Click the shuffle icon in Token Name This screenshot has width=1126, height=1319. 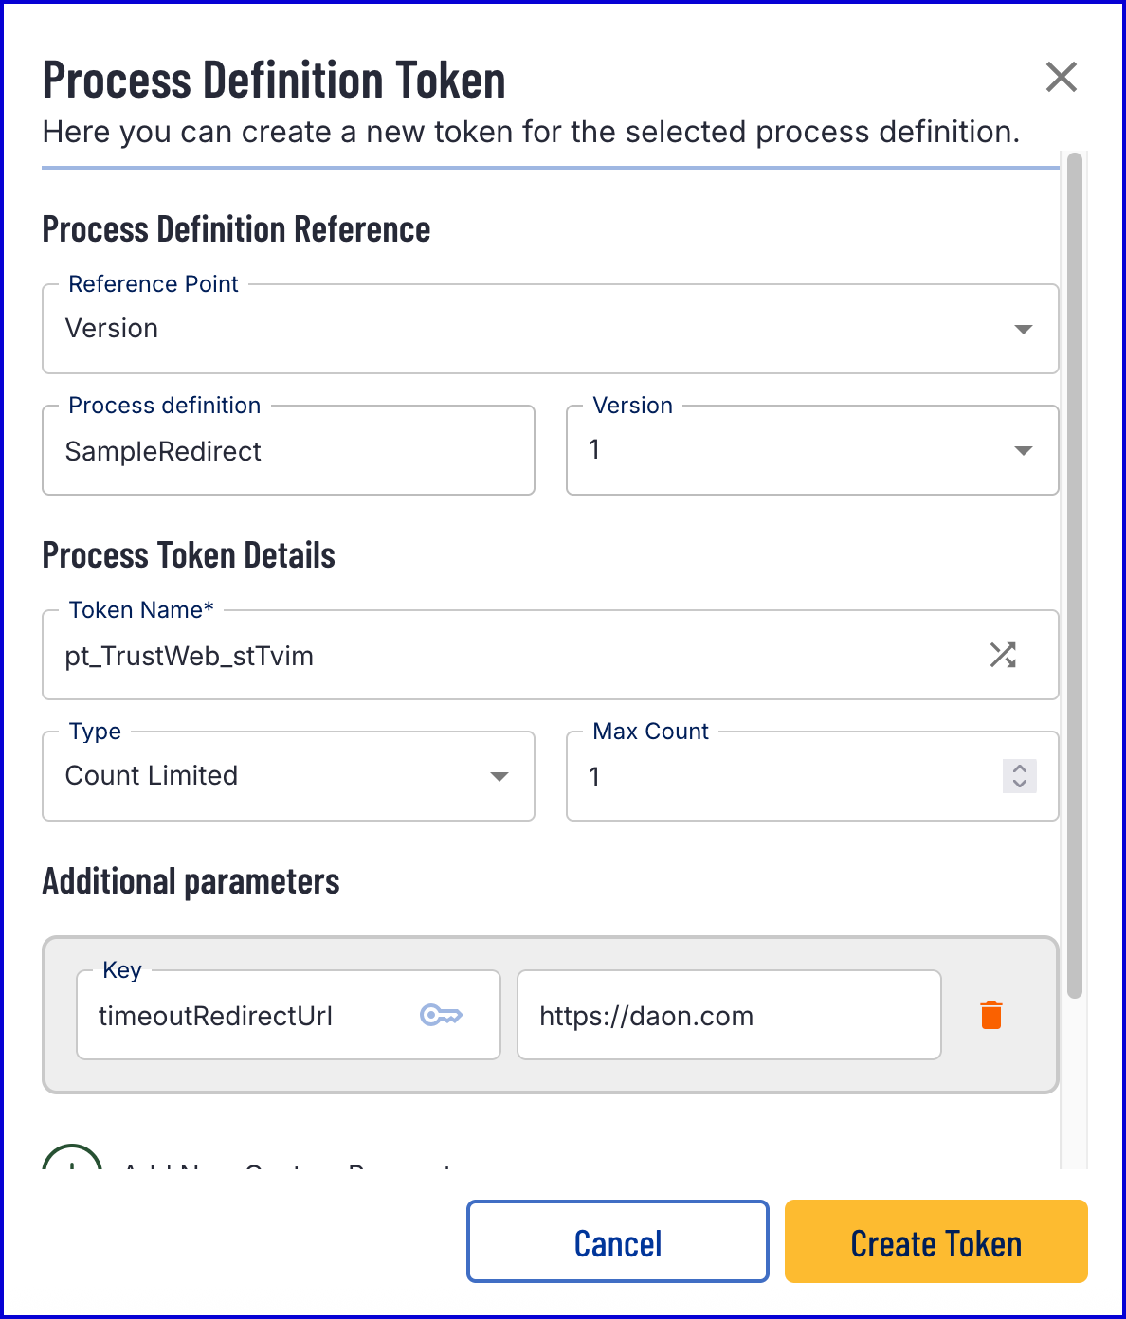pyautogui.click(x=1003, y=655)
